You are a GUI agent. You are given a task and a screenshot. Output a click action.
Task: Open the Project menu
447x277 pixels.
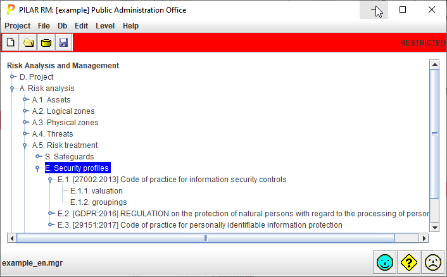pos(17,26)
